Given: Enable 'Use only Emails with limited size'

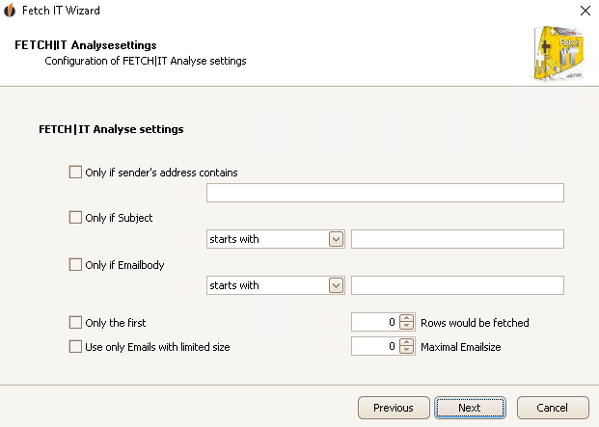Looking at the screenshot, I should 75,346.
